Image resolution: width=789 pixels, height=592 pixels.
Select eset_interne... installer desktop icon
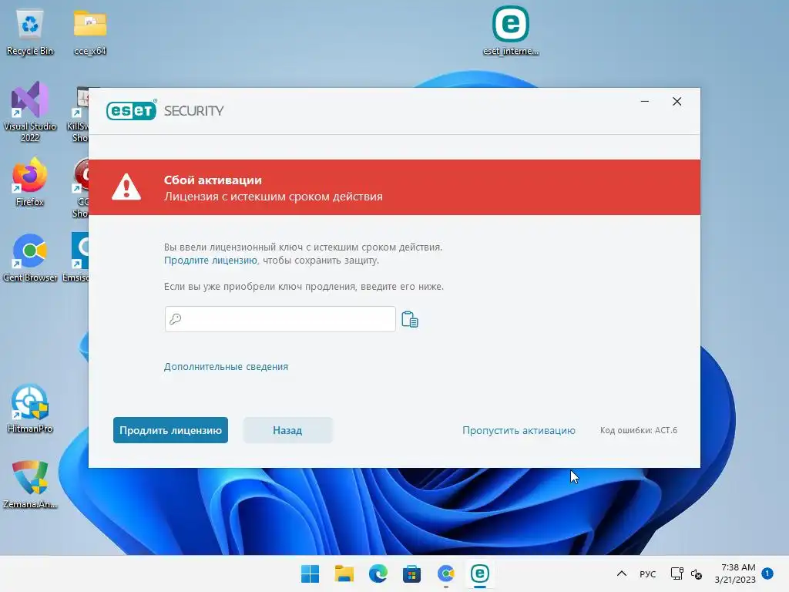pos(511,31)
